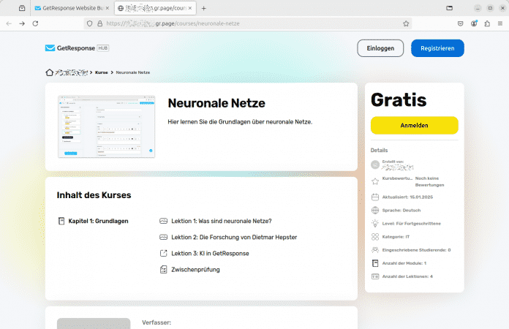Go back to previous page

9,23
